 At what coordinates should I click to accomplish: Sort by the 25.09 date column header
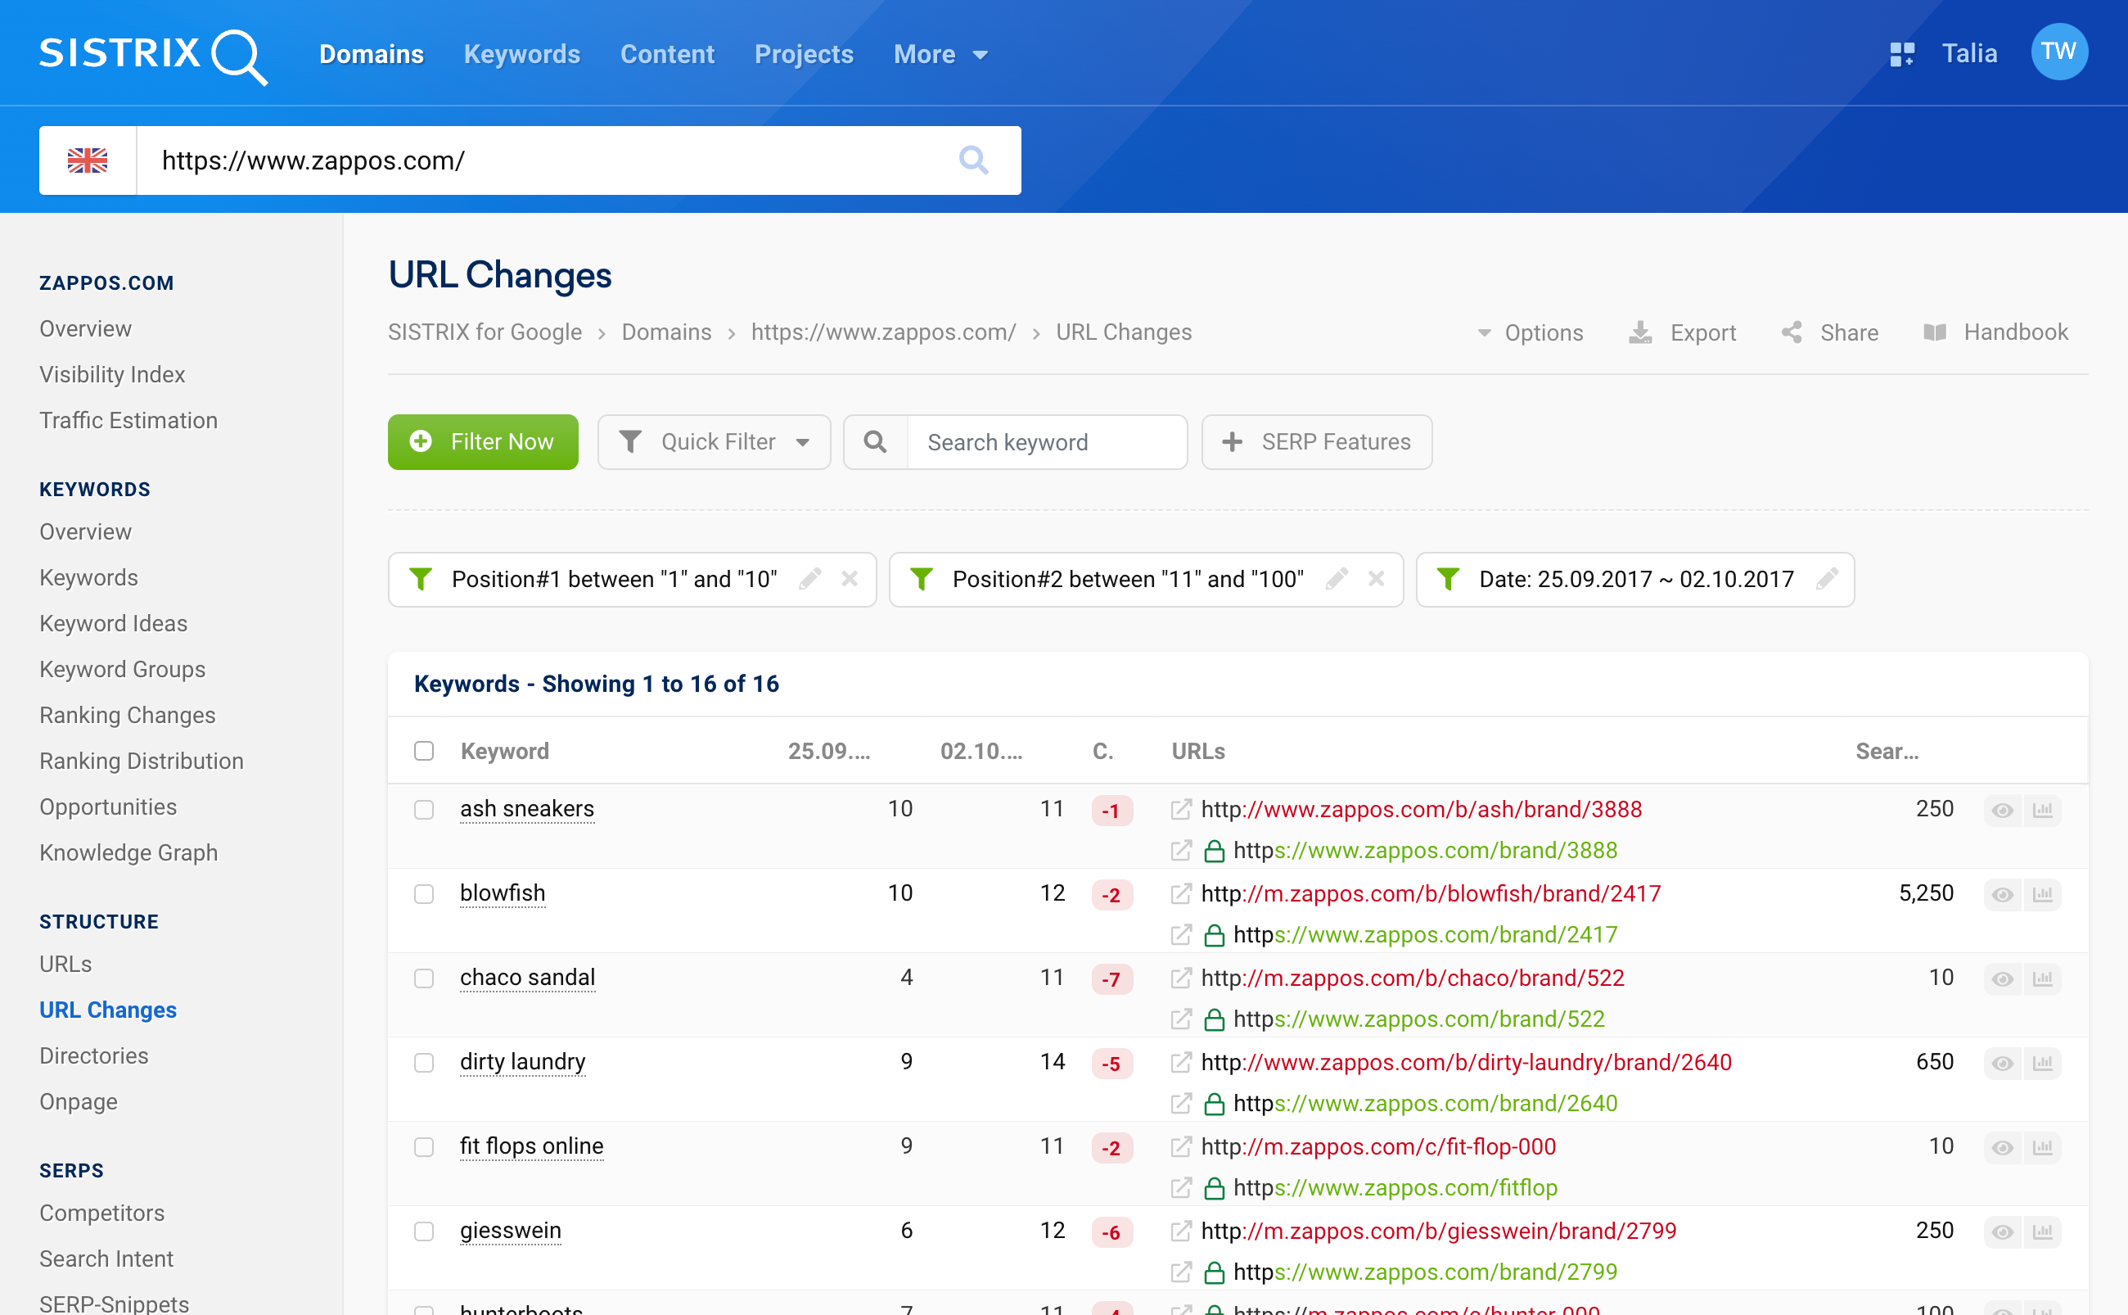point(828,752)
